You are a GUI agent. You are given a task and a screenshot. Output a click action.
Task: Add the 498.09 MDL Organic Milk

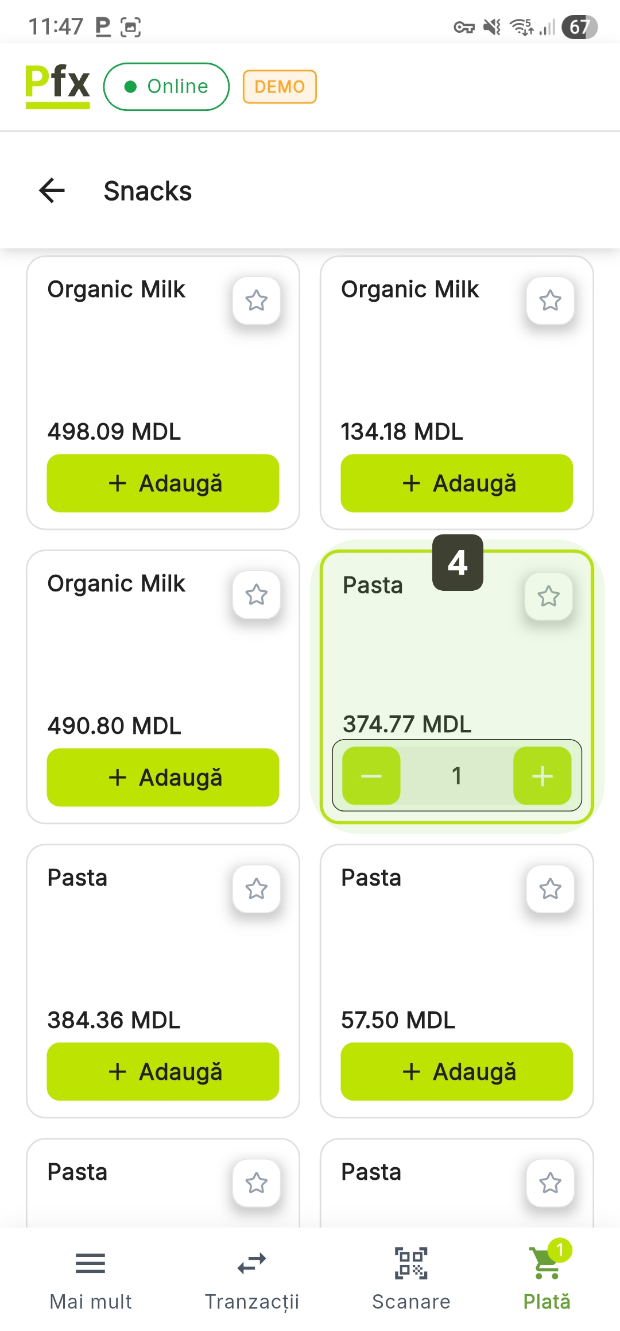click(x=163, y=483)
